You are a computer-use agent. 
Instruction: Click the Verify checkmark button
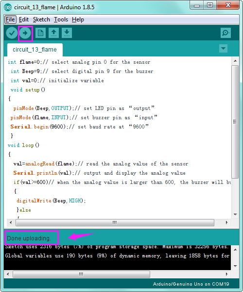point(12,33)
